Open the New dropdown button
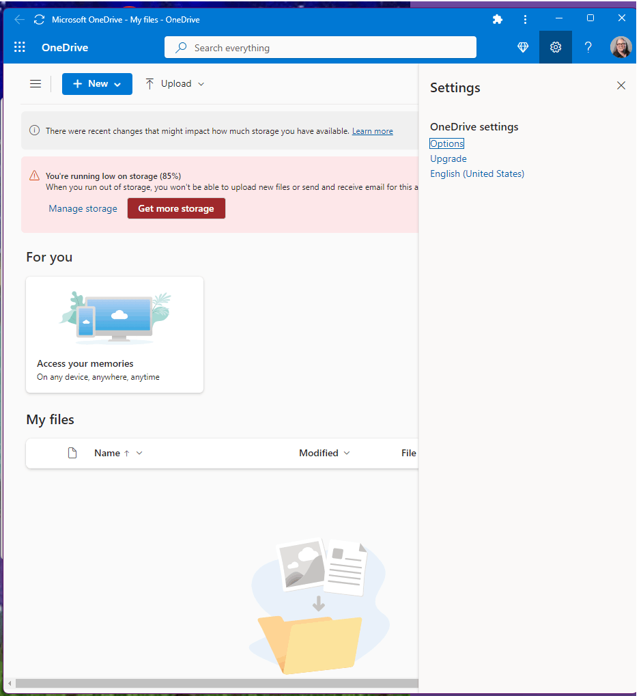Viewport: 641px width, 696px height. tap(97, 84)
